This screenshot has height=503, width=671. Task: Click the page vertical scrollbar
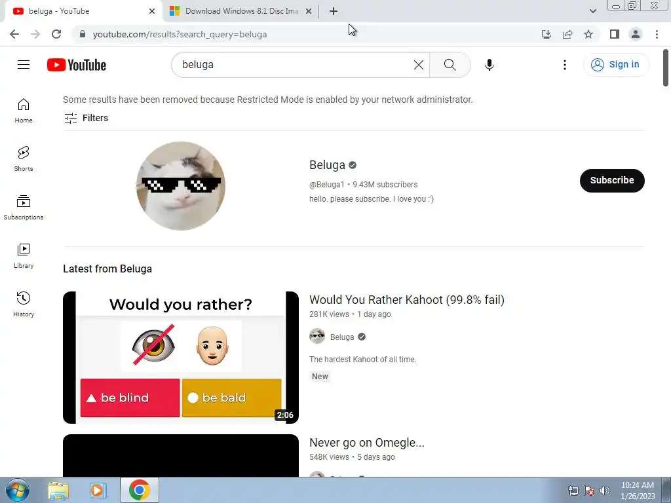coord(666,68)
